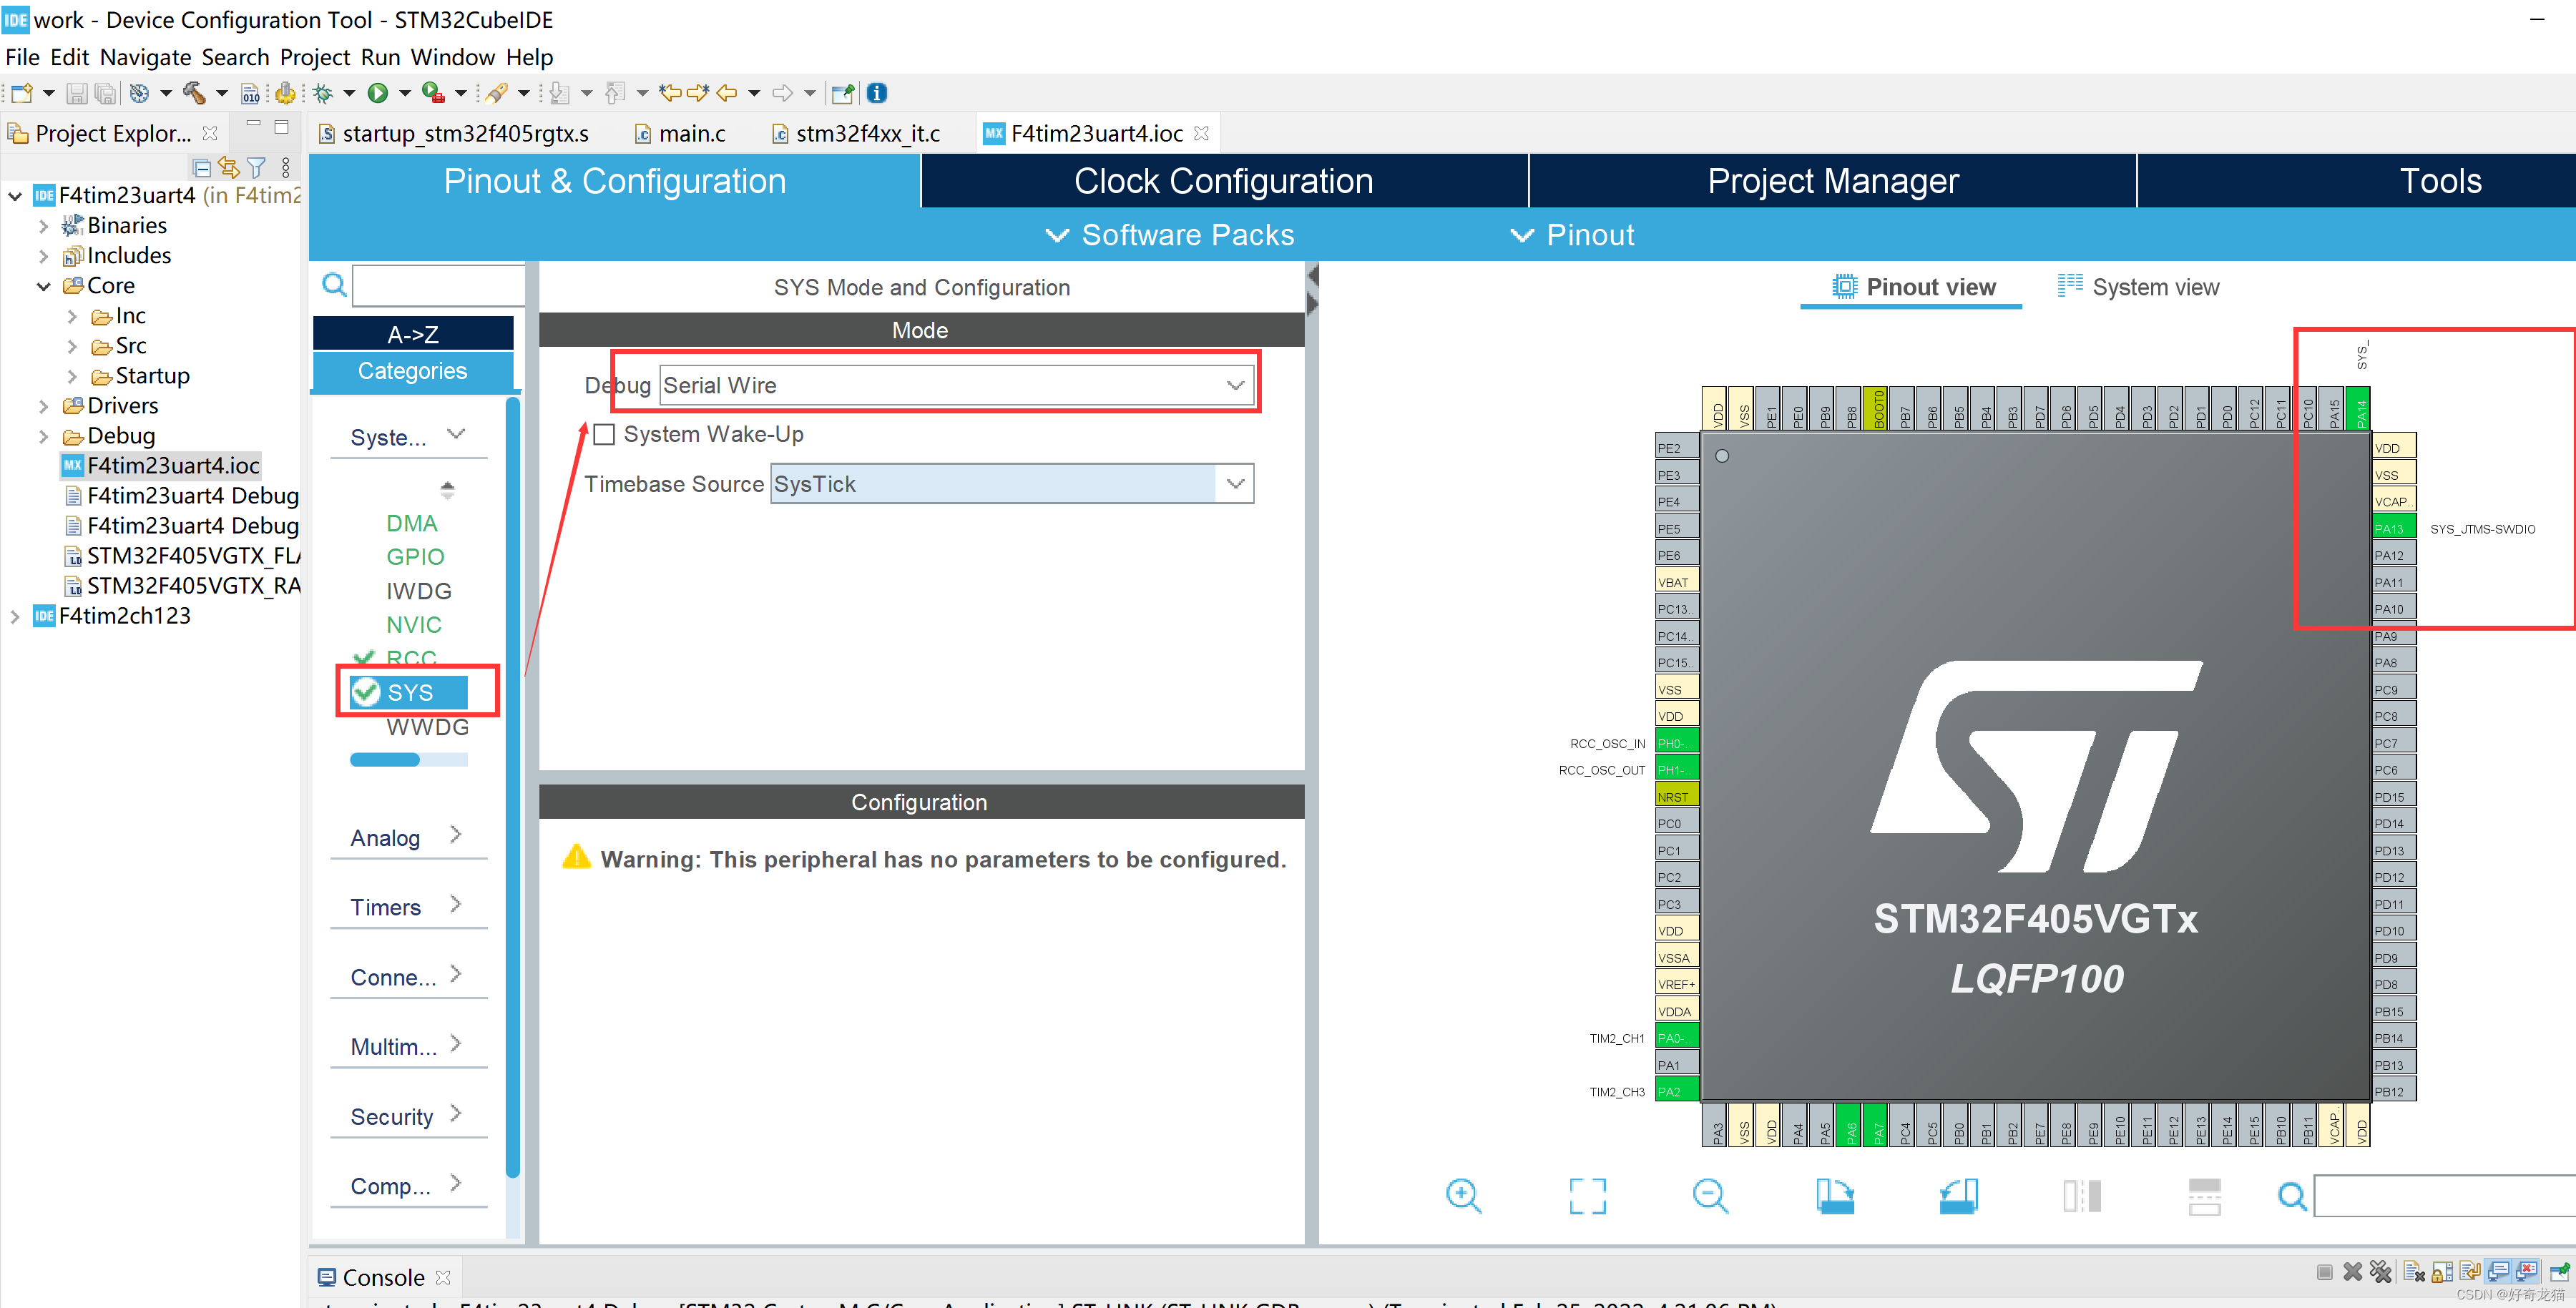Open the Project menu
The width and height of the screenshot is (2576, 1308).
point(315,57)
